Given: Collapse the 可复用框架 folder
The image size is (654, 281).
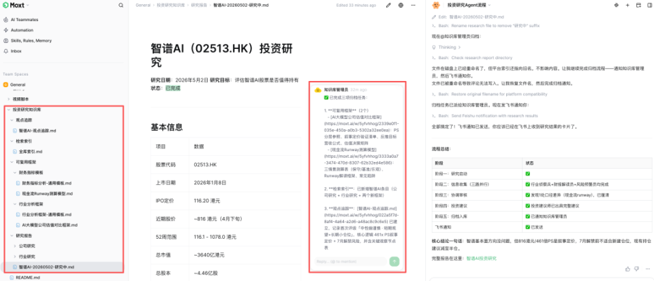Looking at the screenshot, I should point(12,162).
